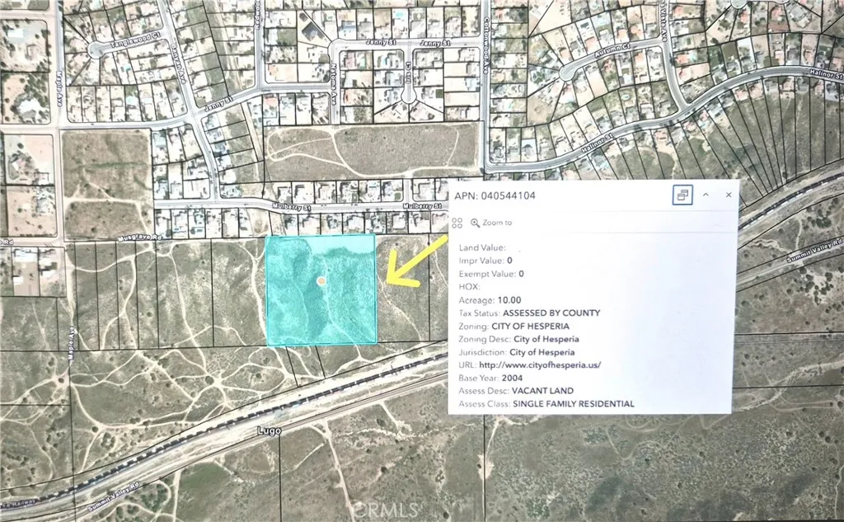Close the APN 040544104 popup
Image resolution: width=844 pixels, height=522 pixels.
pyautogui.click(x=729, y=195)
